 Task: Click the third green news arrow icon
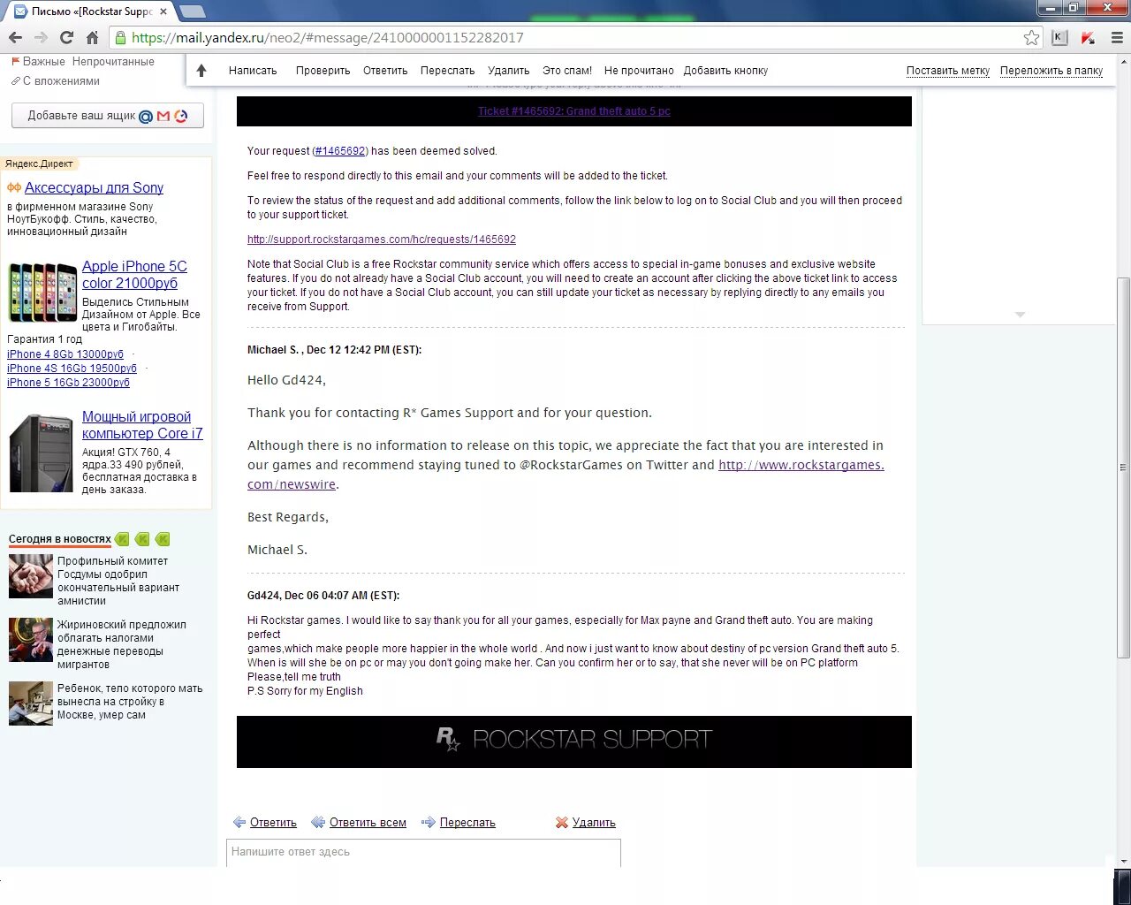(x=163, y=539)
